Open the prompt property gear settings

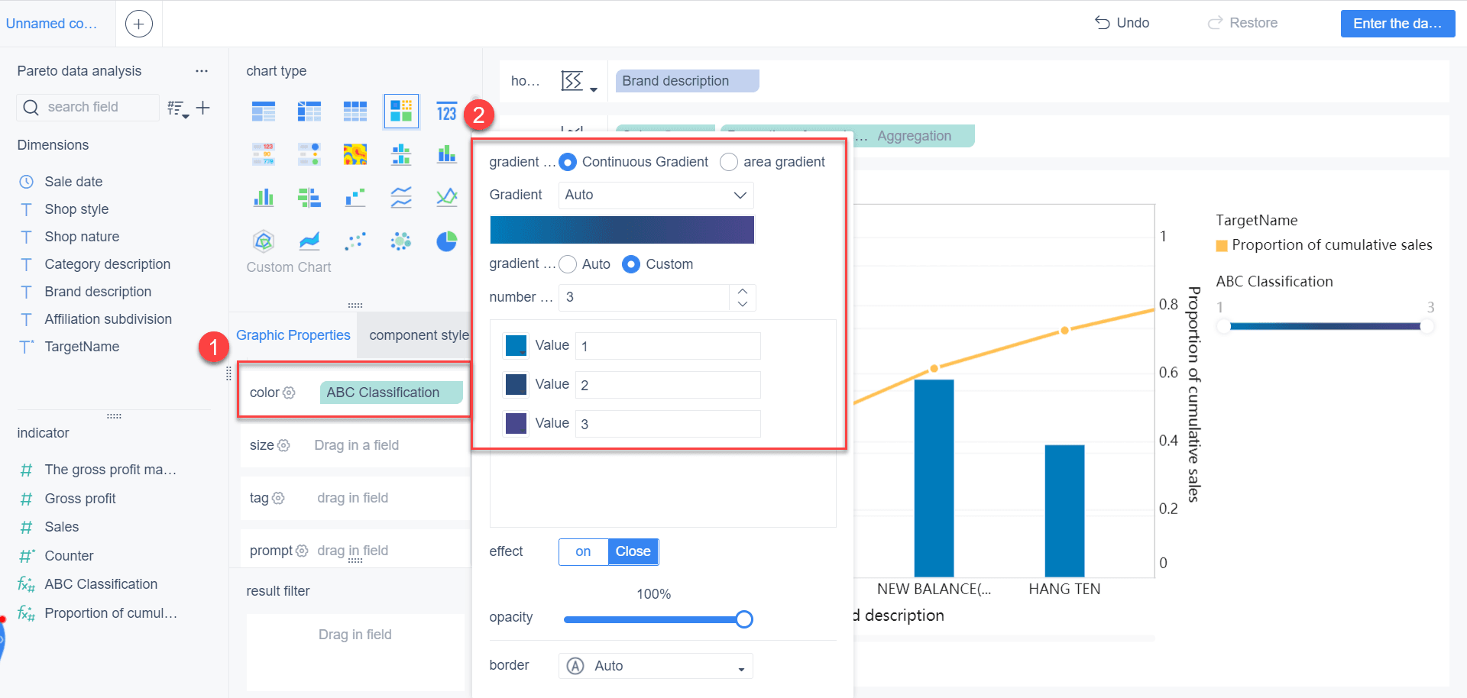click(302, 551)
